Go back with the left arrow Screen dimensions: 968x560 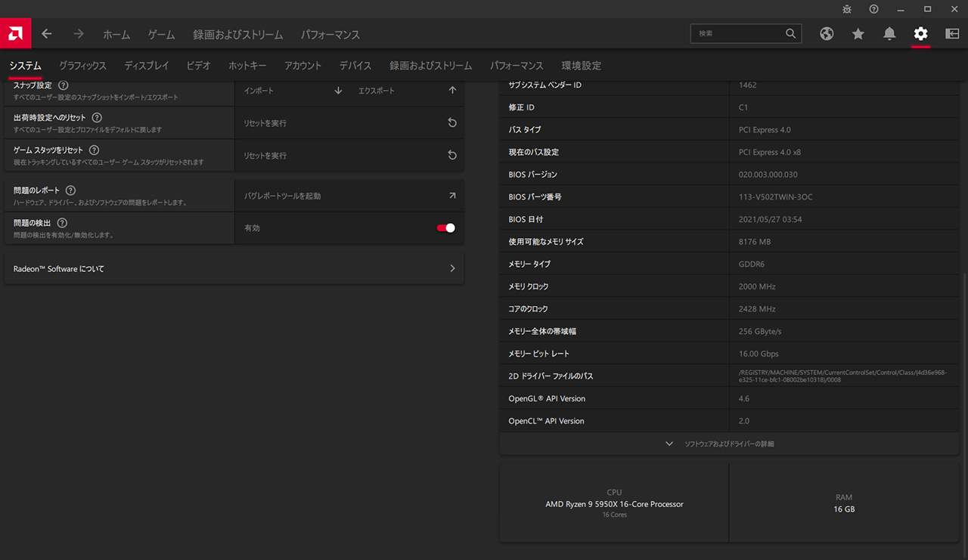tap(47, 34)
